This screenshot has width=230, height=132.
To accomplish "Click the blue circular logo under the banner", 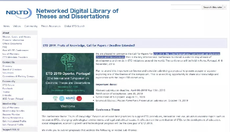I will point(62,98).
